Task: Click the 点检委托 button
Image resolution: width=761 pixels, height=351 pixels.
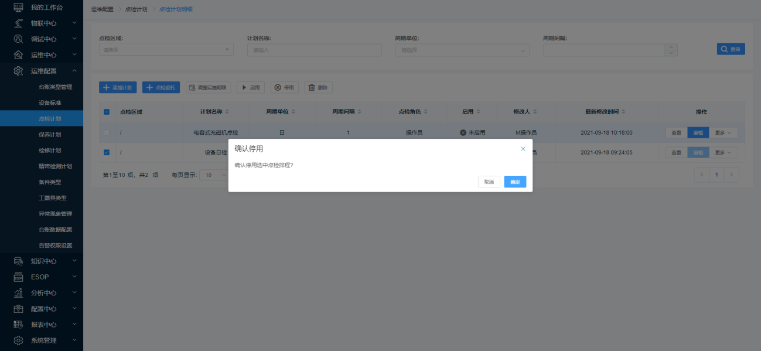Action: pos(161,87)
